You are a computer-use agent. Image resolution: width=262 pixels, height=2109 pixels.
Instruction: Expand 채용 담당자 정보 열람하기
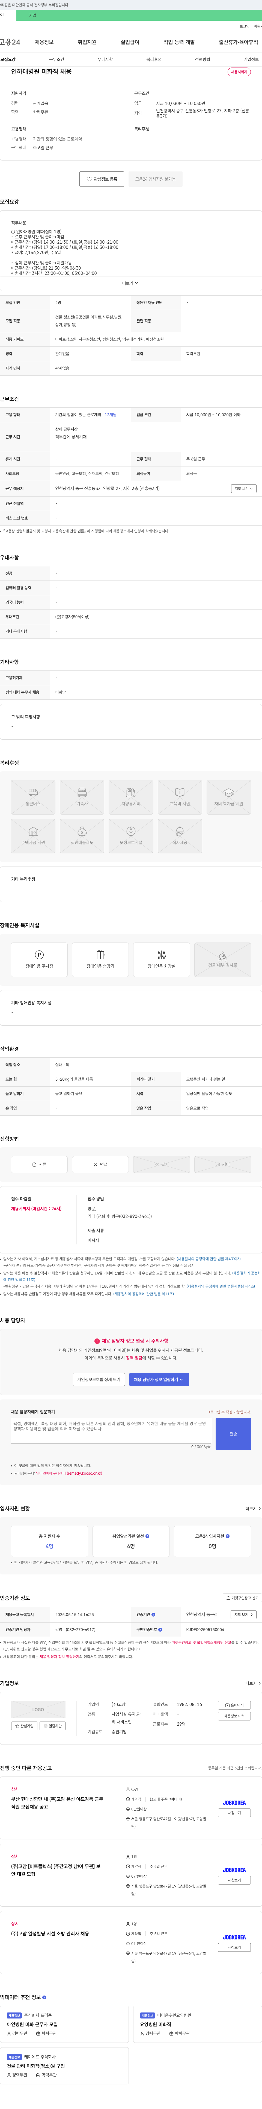(x=159, y=1379)
